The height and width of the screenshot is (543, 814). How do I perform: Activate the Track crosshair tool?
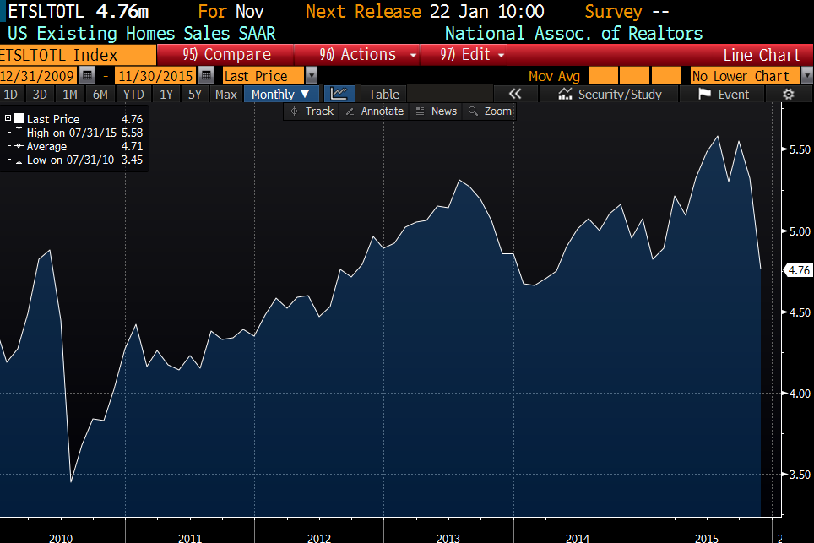312,111
